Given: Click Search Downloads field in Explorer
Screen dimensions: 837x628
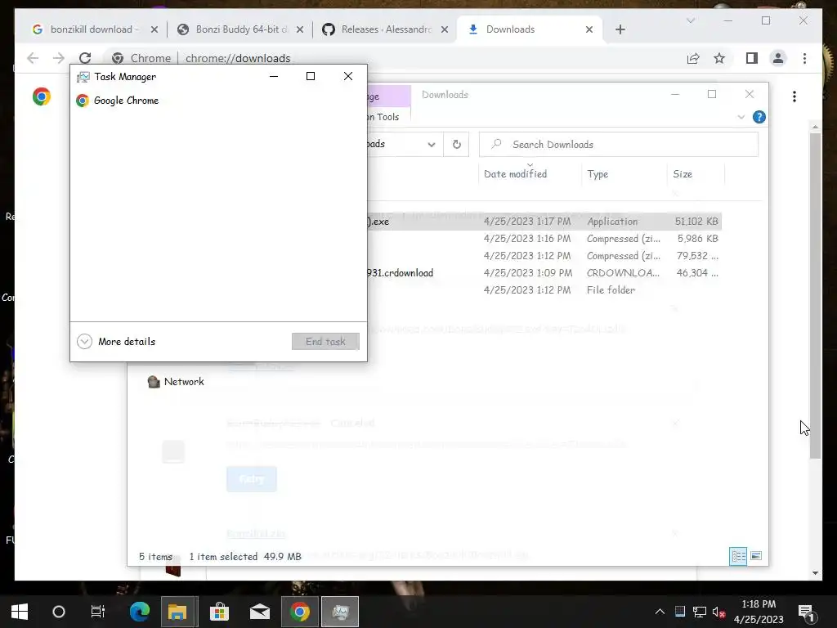Looking at the screenshot, I should [x=619, y=144].
